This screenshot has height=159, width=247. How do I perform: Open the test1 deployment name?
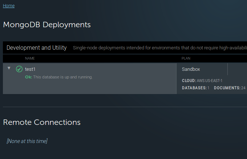tap(30, 69)
